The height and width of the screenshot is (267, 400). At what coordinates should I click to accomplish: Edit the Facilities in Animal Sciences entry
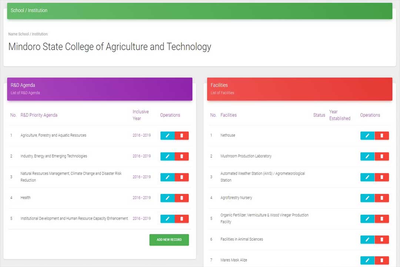point(367,240)
